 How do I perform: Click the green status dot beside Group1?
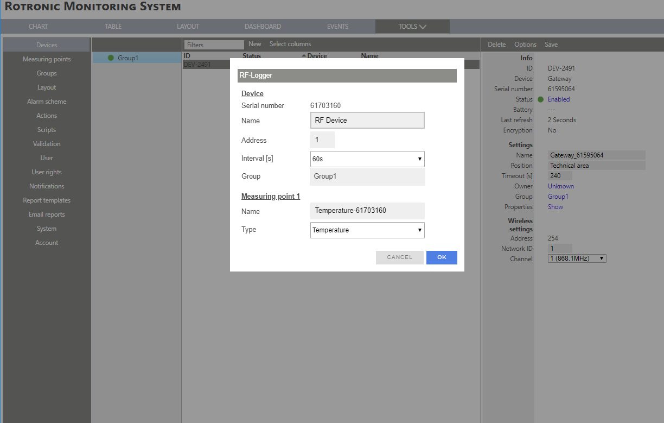click(111, 58)
